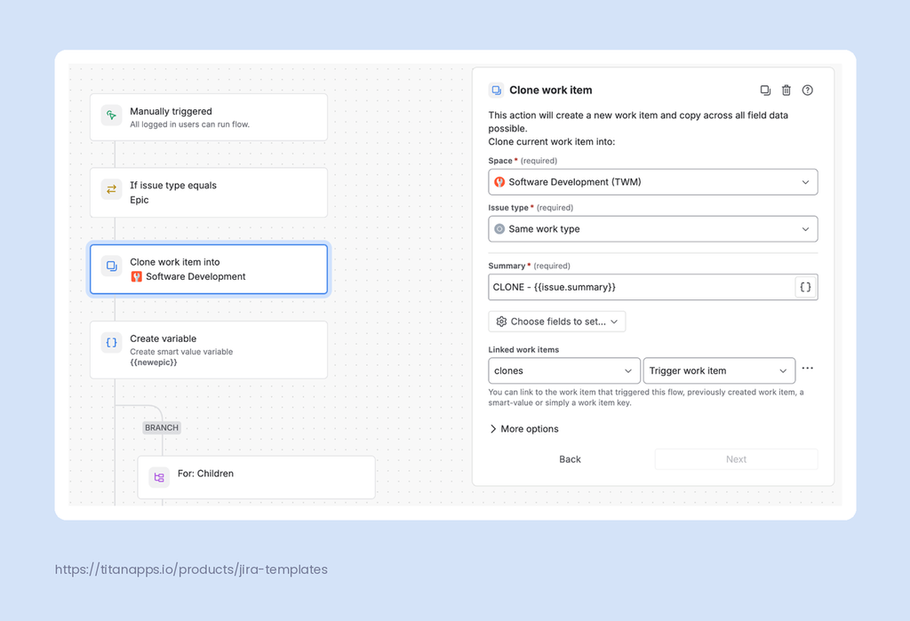Image resolution: width=910 pixels, height=621 pixels.
Task: Open more link options ellipsis menu
Action: pos(807,368)
